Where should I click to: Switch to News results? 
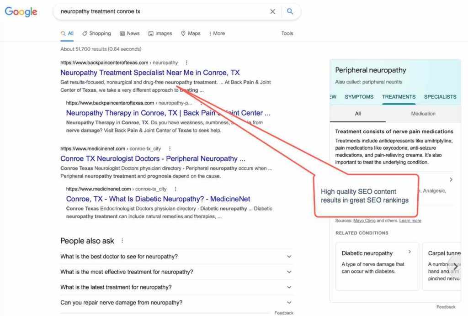tap(130, 33)
